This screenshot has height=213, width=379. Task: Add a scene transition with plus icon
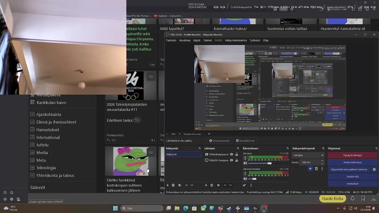(310, 169)
